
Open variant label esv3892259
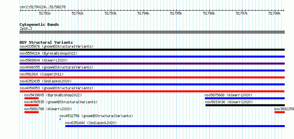click(284, 109)
